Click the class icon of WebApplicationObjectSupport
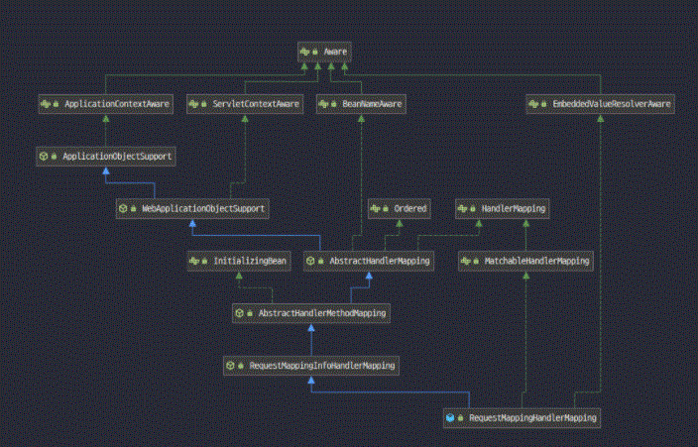Viewport: 698px width, 447px height. pos(123,209)
